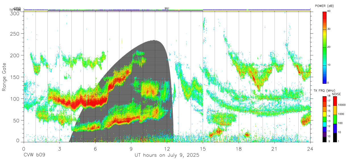The image size is (349, 161).
Task: Click the hour 9 tick on the UT axis
Action: (x=131, y=149)
